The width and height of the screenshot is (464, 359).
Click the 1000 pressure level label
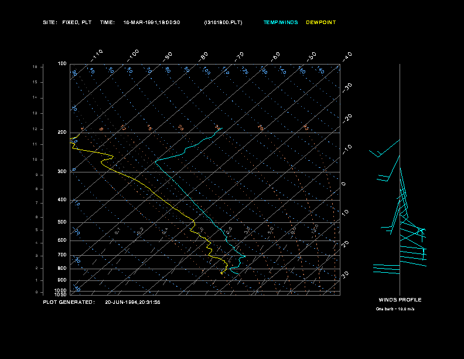[60, 290]
